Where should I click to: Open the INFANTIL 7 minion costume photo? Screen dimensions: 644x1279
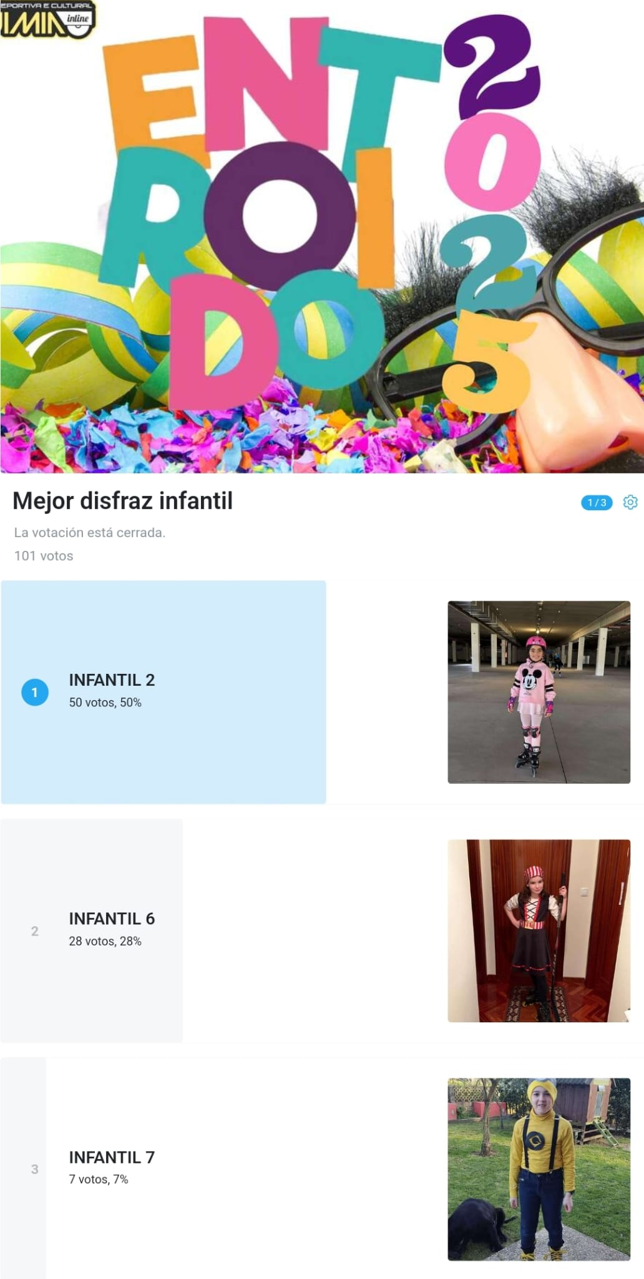[539, 1169]
